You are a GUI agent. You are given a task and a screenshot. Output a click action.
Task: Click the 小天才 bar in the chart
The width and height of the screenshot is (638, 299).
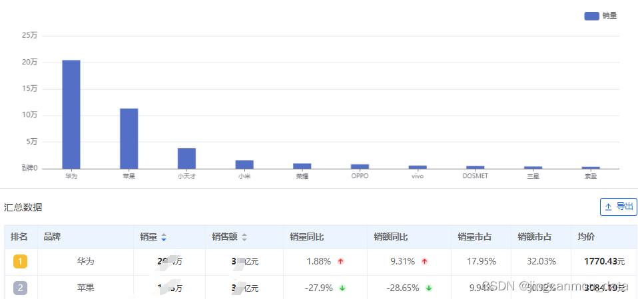186,159
